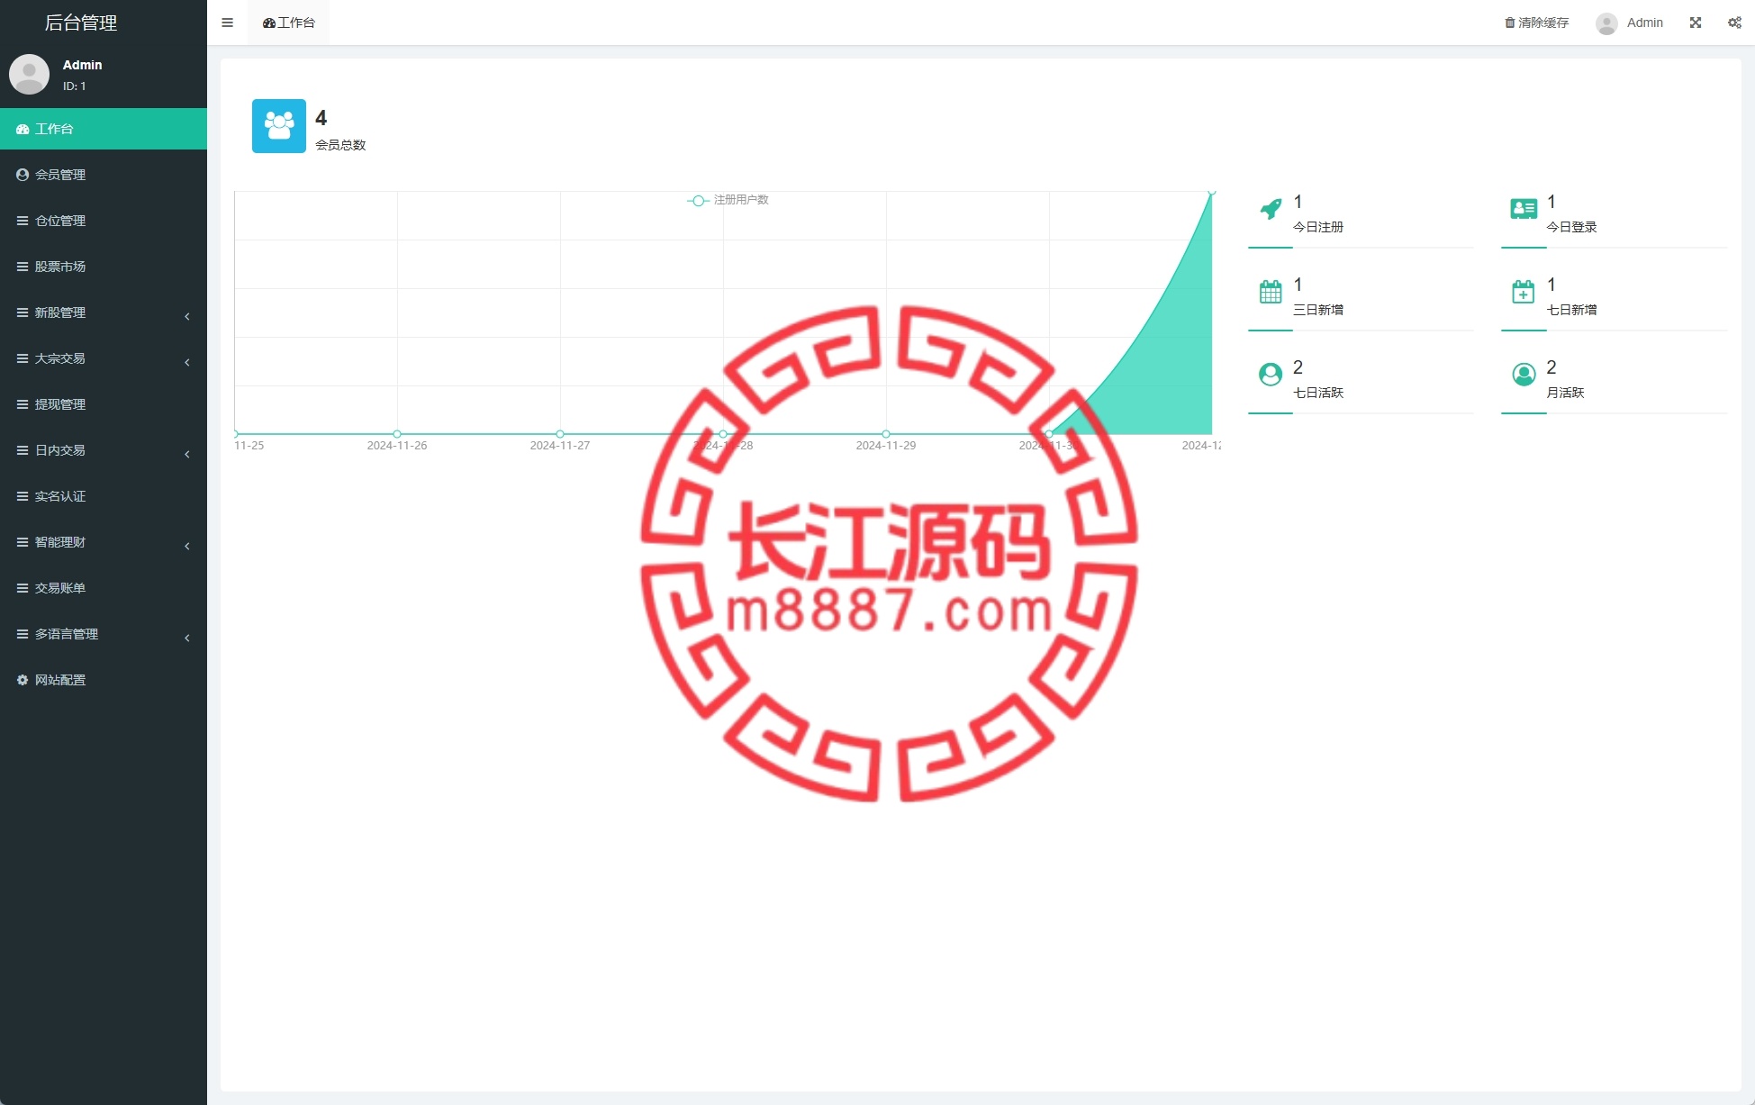This screenshot has width=1755, height=1105.
Task: Click the 提现管理 list icon
Action: (23, 404)
